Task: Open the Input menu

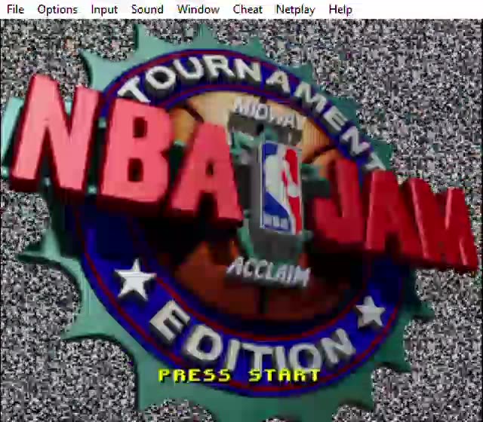Action: click(x=104, y=10)
